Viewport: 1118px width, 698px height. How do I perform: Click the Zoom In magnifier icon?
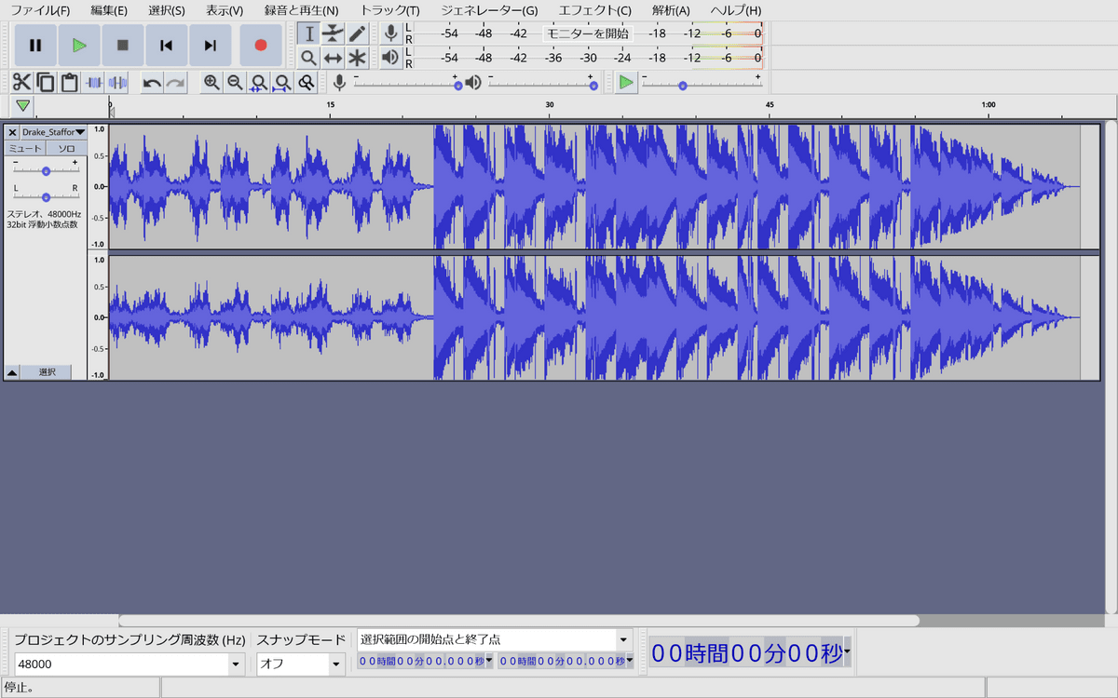pos(211,83)
